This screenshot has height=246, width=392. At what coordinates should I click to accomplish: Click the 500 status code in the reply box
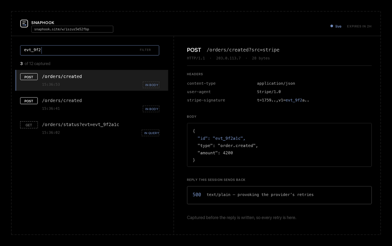tap(197, 195)
